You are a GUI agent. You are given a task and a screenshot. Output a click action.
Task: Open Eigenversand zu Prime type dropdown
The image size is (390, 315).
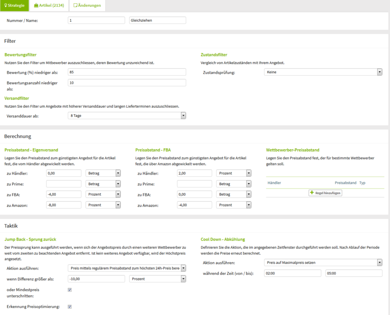click(103, 184)
